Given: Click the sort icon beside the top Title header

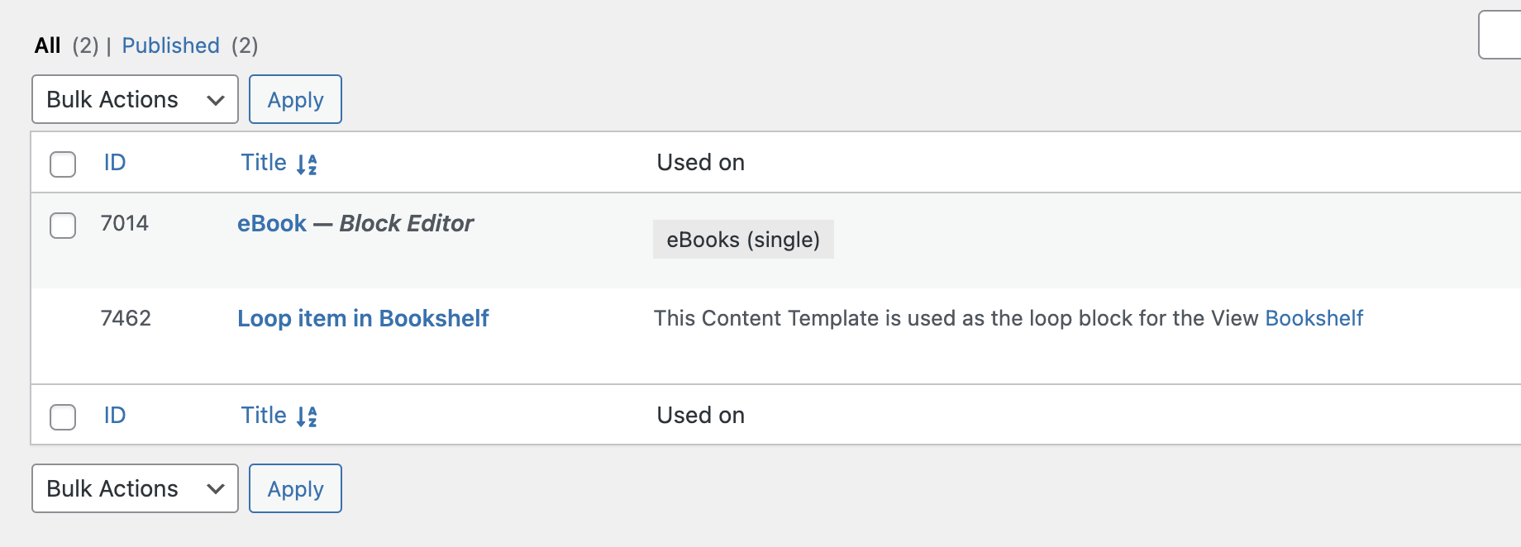Looking at the screenshot, I should [307, 164].
